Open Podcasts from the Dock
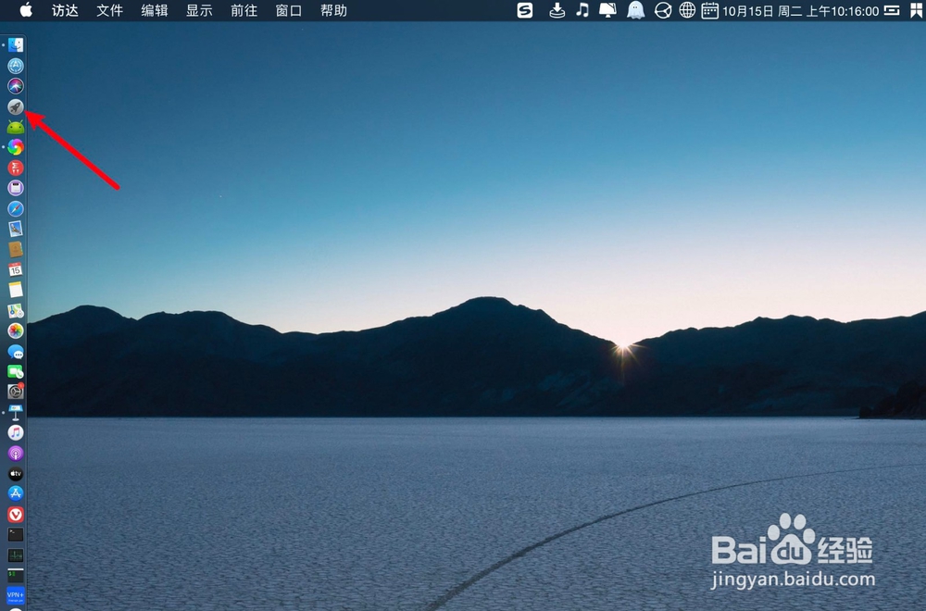926x611 pixels. [16, 453]
